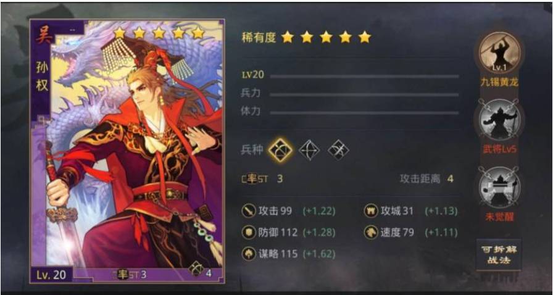
Task: Tap the 稀有度 five star rating
Action: [326, 37]
